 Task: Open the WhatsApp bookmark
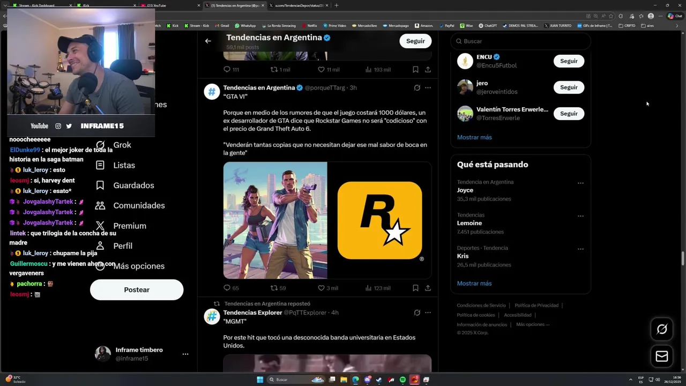(245, 25)
